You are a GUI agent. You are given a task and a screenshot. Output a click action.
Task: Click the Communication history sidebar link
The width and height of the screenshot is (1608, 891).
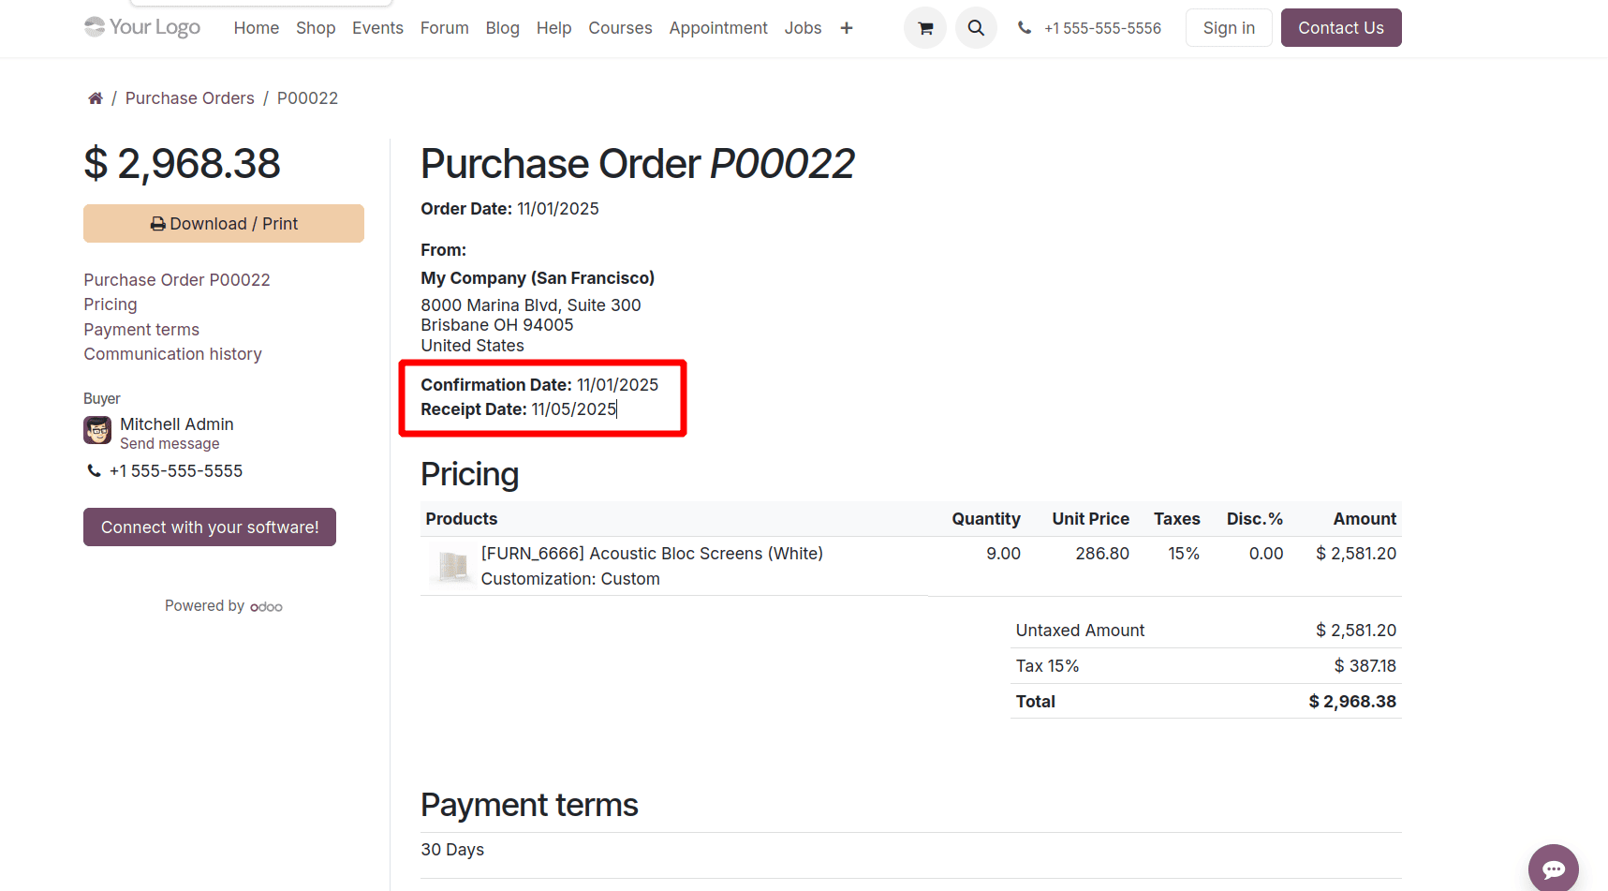coord(172,353)
